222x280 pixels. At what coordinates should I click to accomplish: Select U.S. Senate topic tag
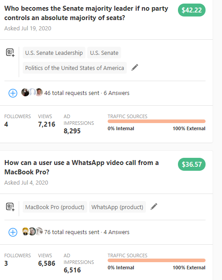point(104,53)
